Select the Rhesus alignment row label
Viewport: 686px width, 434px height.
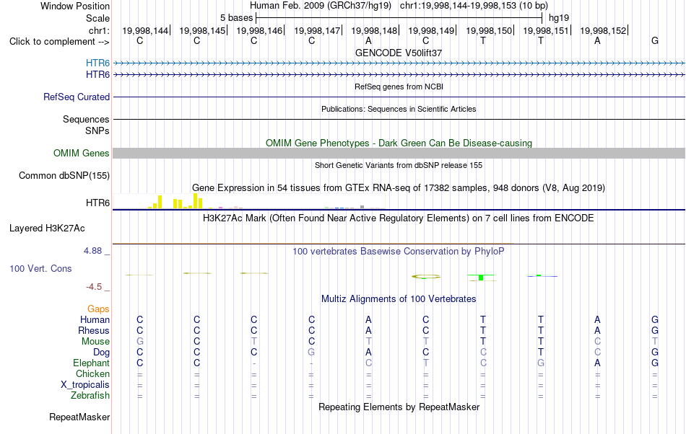(94, 330)
